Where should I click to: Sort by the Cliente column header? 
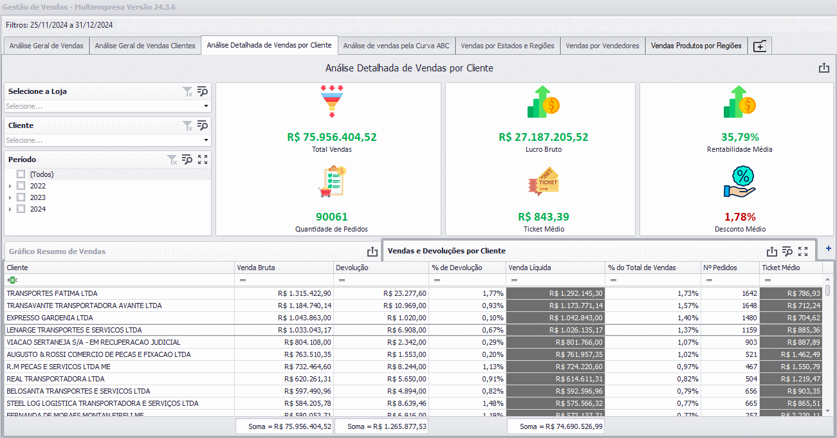coord(119,268)
